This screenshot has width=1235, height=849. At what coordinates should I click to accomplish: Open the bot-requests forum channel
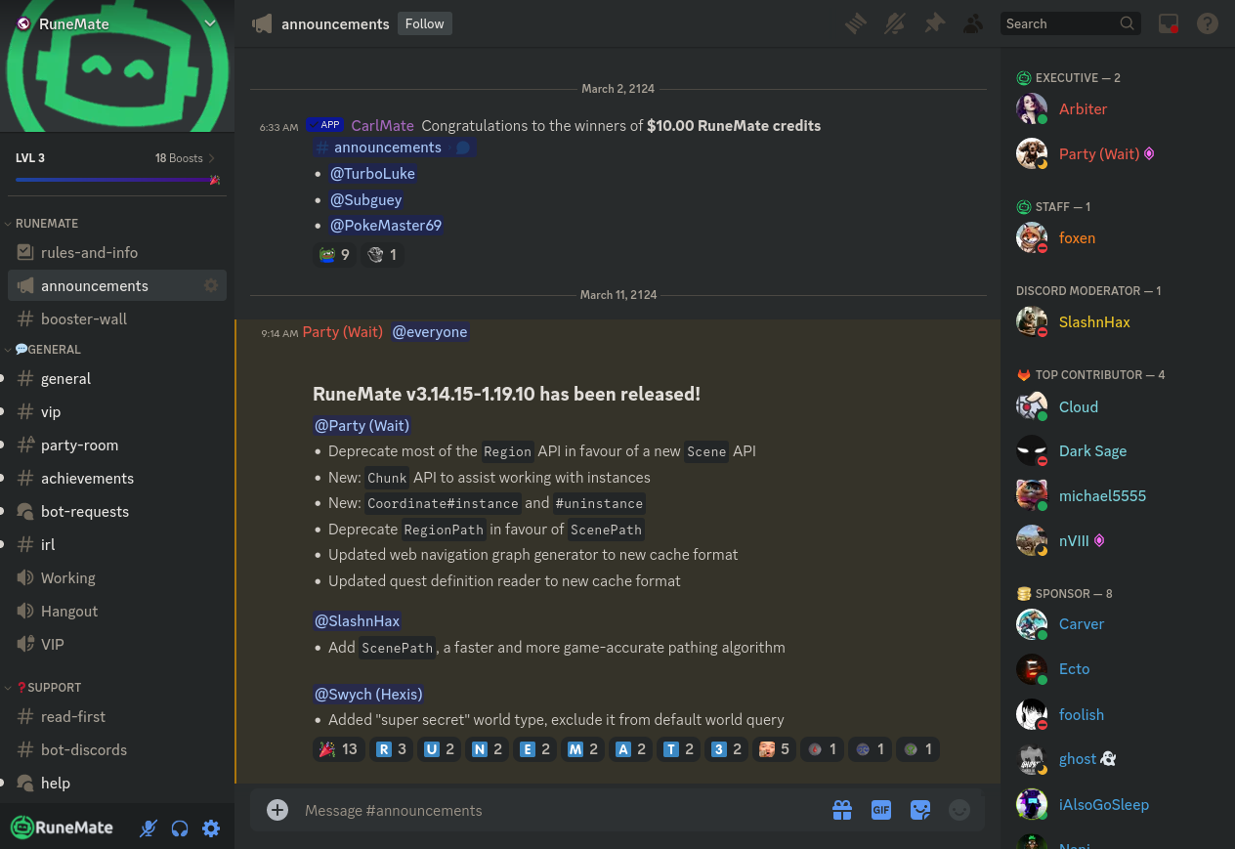(x=117, y=512)
